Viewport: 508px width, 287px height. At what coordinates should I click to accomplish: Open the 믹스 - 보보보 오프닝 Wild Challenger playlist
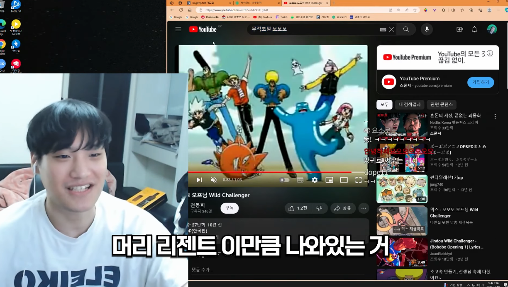[454, 213]
